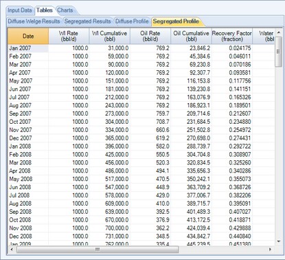
Task: Select the Jul 2008 date cell
Action: pyautogui.click(x=28, y=195)
